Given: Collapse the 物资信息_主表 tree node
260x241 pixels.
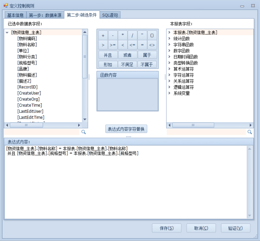Looking at the screenshot, I should point(7,33).
